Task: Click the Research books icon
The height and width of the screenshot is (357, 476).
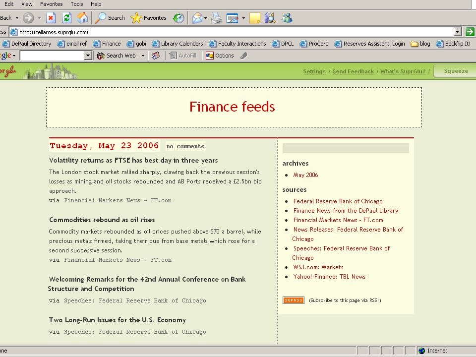Action: click(x=270, y=18)
